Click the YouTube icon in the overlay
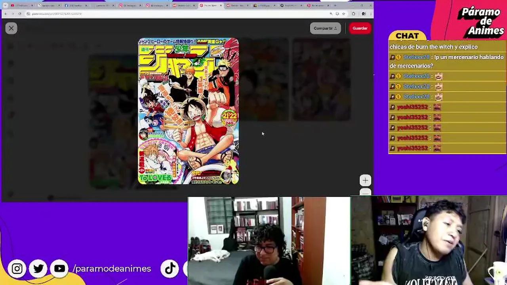This screenshot has width=507, height=285. (59, 269)
